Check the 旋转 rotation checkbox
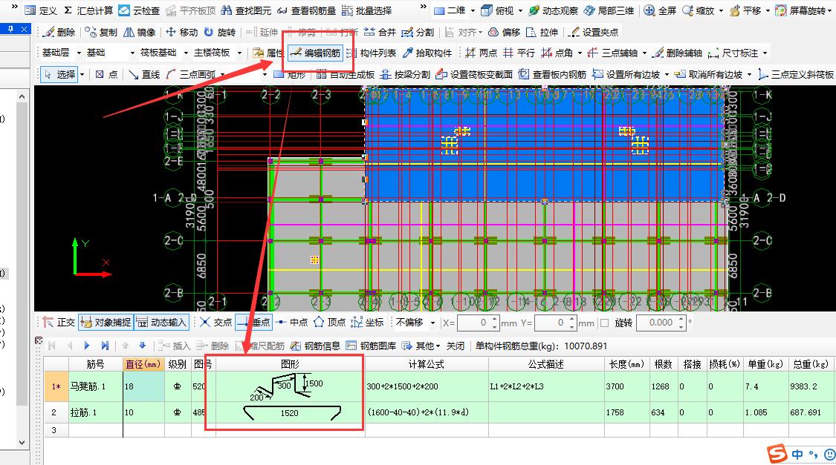The image size is (836, 465). tap(605, 323)
